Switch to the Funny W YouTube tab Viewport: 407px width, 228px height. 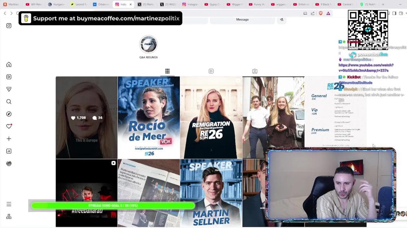pyautogui.click(x=257, y=4)
